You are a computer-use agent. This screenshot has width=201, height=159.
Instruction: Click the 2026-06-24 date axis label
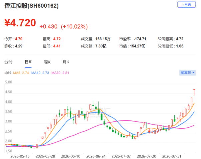96,156
